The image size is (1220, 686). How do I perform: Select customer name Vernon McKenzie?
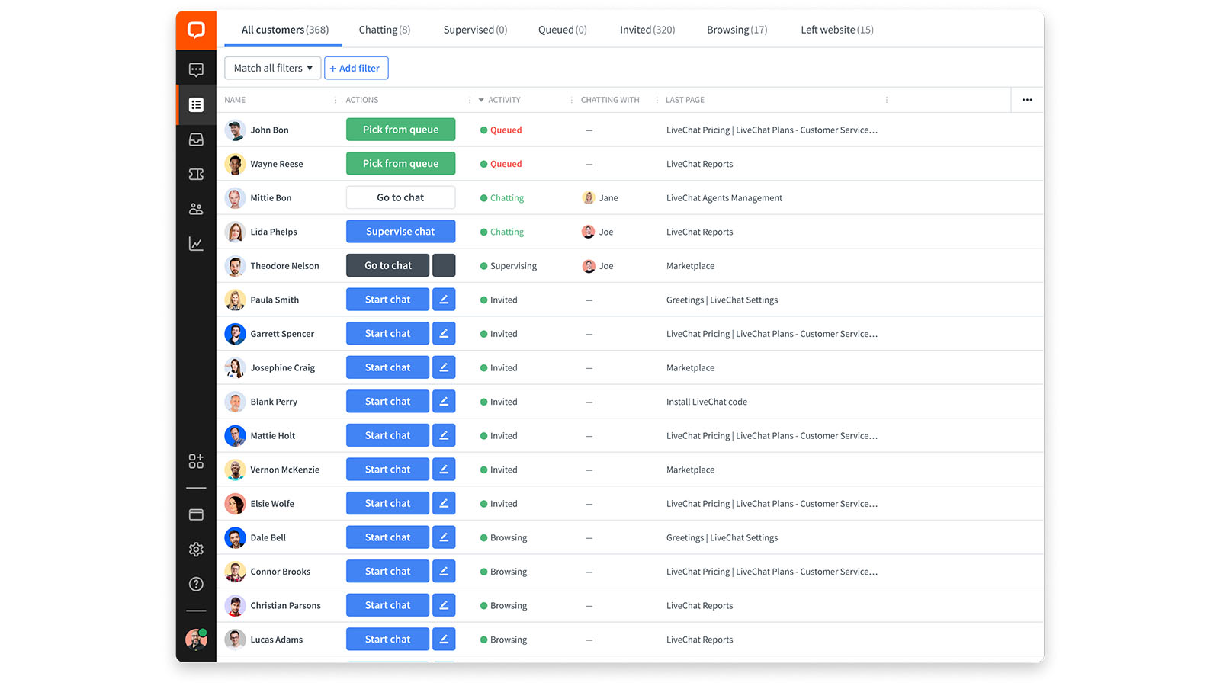click(x=284, y=470)
